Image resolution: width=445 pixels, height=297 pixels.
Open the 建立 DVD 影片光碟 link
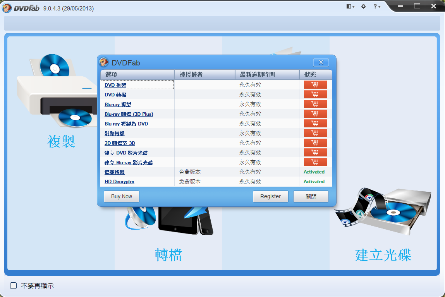126,153
